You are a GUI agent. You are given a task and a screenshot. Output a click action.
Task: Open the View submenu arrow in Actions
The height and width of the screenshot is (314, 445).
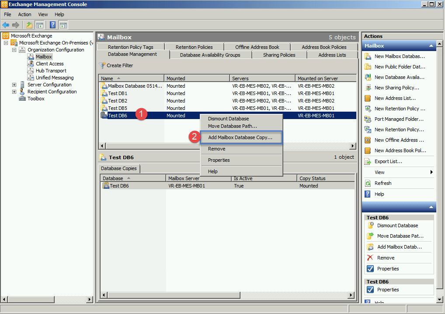[431, 172]
